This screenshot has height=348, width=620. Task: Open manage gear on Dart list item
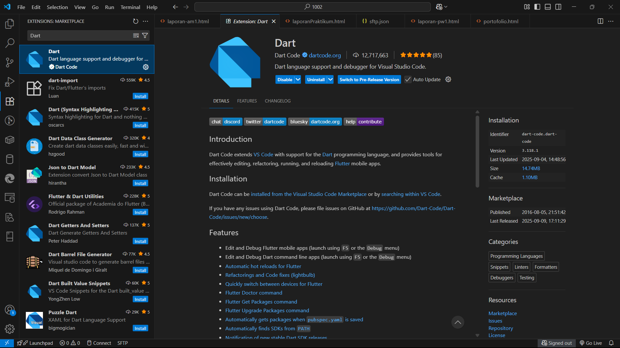point(146,67)
